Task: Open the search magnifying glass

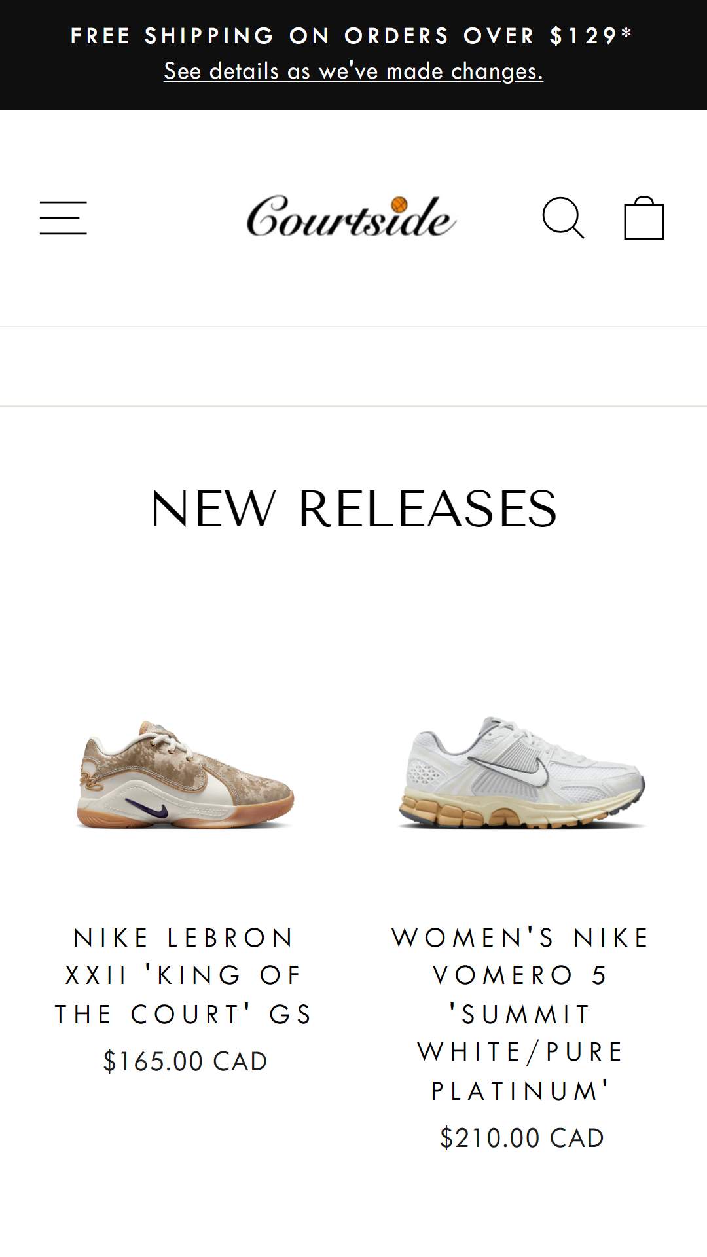Action: (563, 218)
